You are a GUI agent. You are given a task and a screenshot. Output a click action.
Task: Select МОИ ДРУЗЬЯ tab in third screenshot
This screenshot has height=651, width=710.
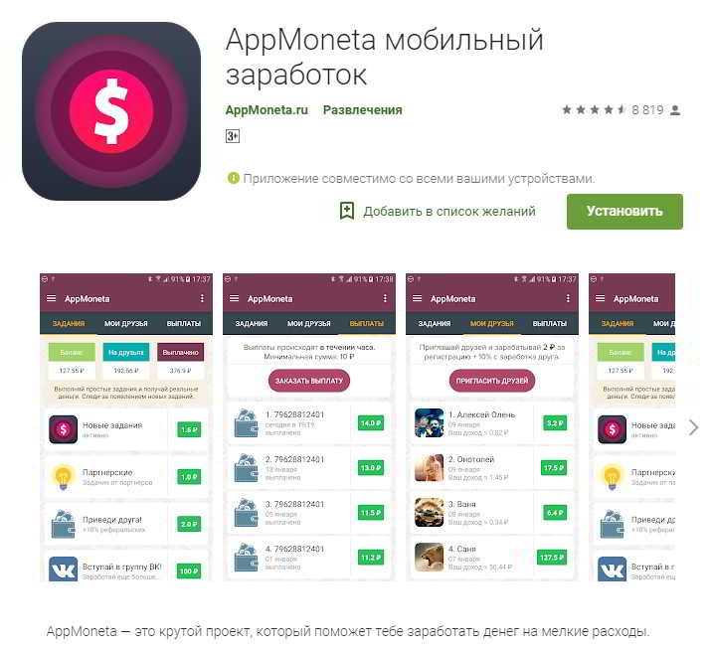pos(492,324)
